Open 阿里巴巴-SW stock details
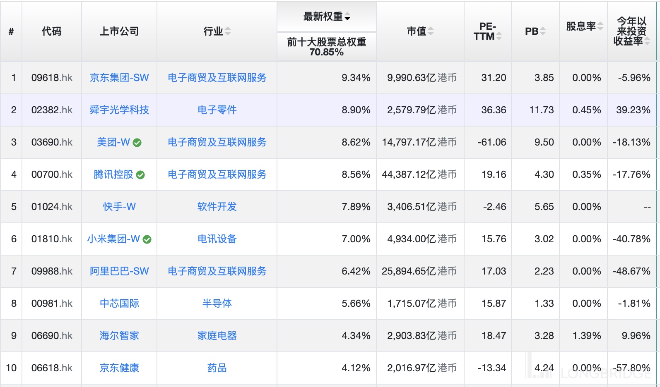The image size is (660, 387). tap(119, 271)
